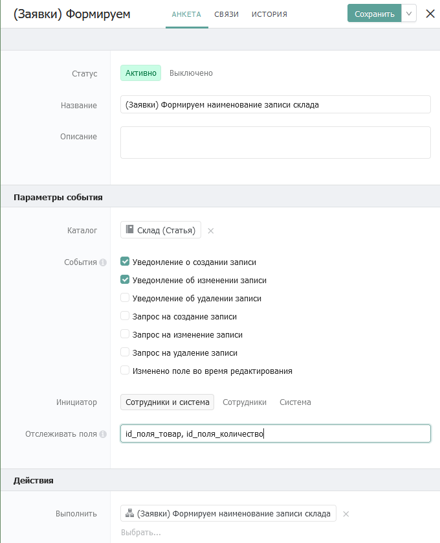This screenshot has width=440, height=543.
Task: Select Система as the initiator
Action: click(x=296, y=402)
